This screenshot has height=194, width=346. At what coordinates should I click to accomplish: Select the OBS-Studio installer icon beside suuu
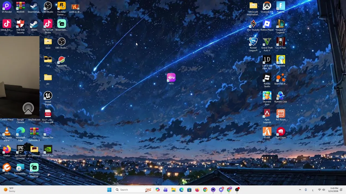tap(62, 44)
